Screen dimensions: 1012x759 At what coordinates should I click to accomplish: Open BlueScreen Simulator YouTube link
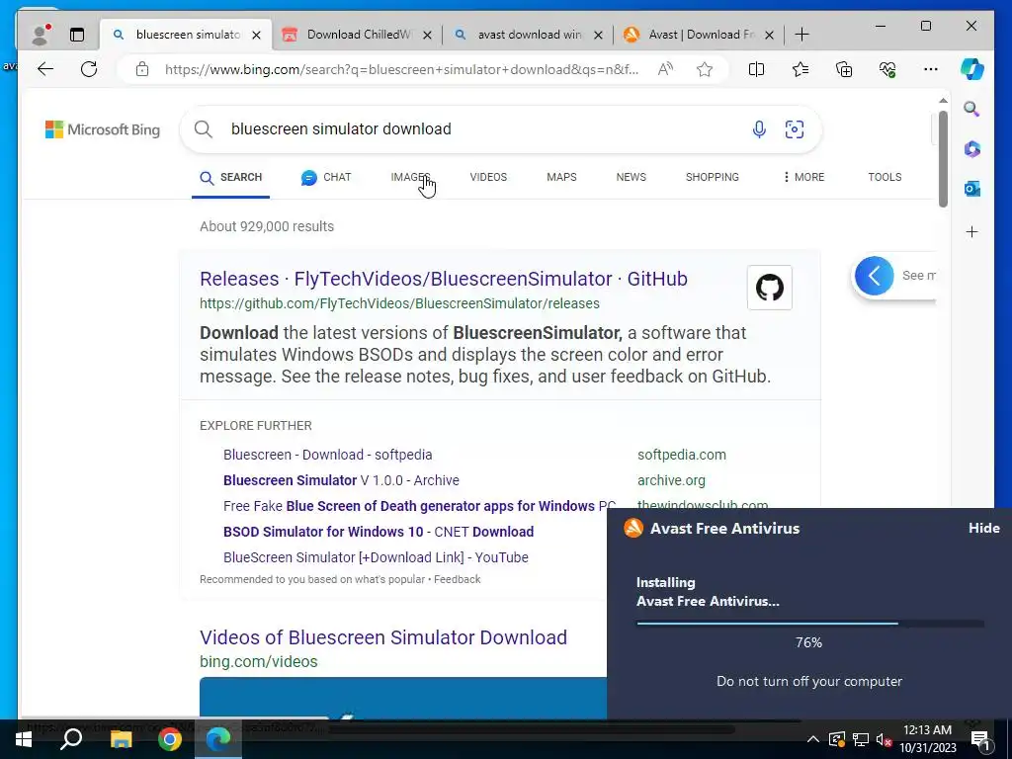pyautogui.click(x=376, y=557)
